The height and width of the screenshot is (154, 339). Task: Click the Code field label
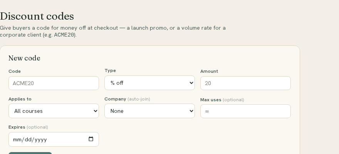click(x=15, y=71)
